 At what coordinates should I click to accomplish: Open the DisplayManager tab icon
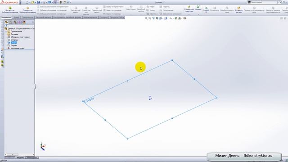click(x=24, y=22)
